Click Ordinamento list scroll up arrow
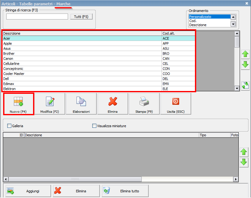 [x=233, y=17]
